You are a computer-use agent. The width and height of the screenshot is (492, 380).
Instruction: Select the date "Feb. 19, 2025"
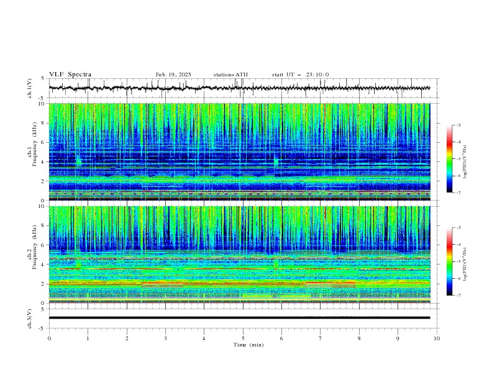coord(173,75)
